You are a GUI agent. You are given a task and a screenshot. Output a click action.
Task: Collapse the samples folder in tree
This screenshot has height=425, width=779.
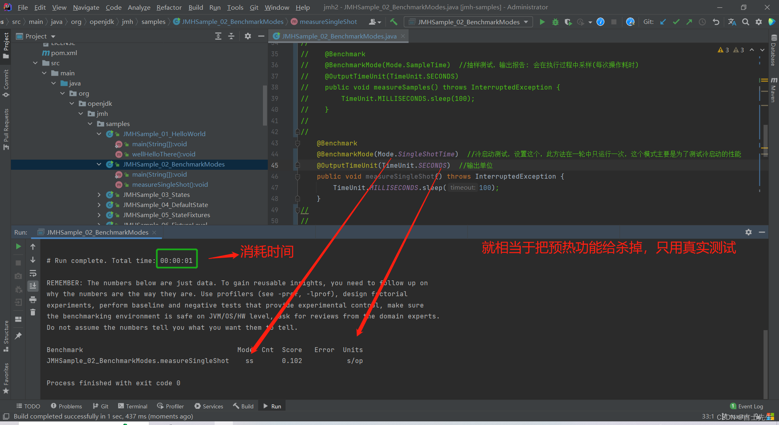tap(90, 124)
